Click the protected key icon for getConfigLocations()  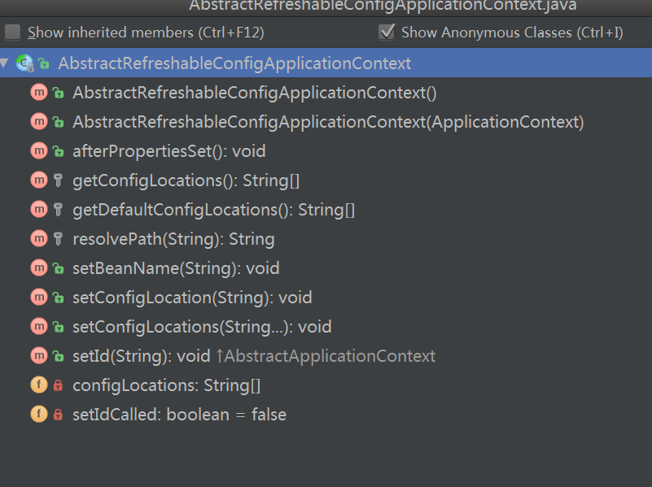pos(59,180)
